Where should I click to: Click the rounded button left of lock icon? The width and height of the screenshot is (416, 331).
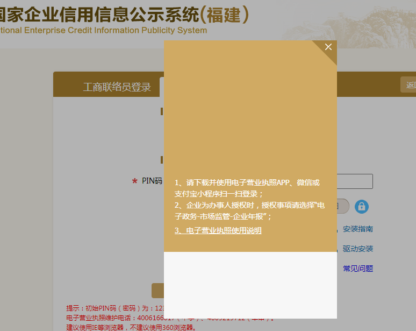[343, 206]
